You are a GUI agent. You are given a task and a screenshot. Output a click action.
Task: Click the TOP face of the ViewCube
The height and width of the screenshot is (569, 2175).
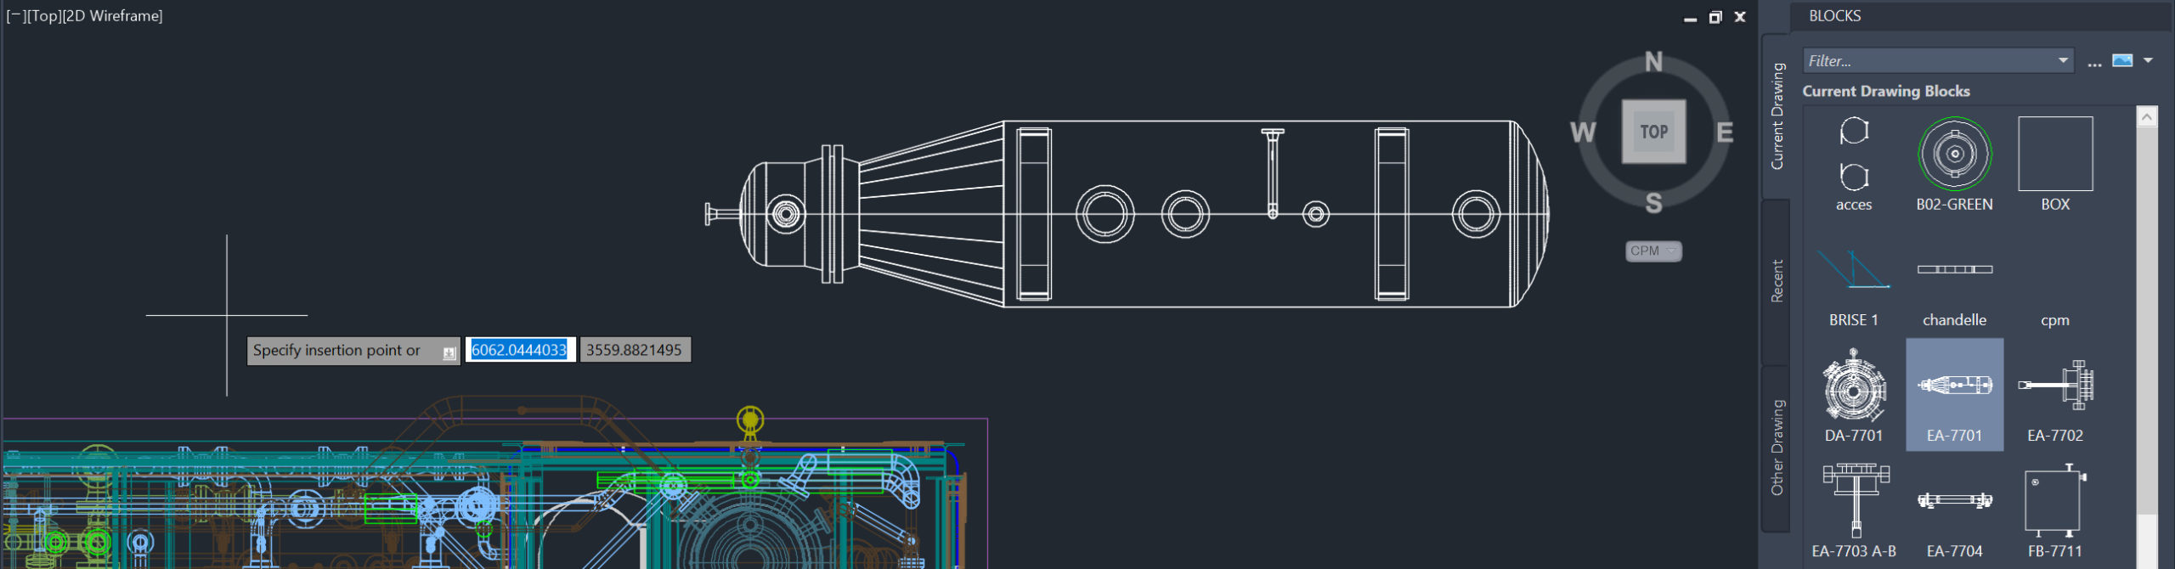tap(1653, 132)
